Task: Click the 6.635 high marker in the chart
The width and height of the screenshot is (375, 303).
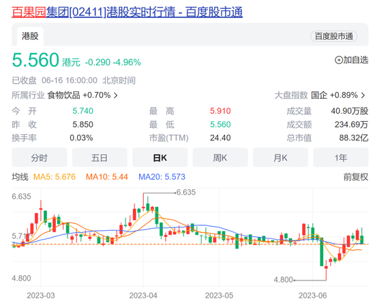Action: pos(186,192)
